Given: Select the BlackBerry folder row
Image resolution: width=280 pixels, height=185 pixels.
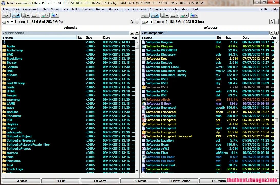Looking at the screenshot, I should [69, 59].
